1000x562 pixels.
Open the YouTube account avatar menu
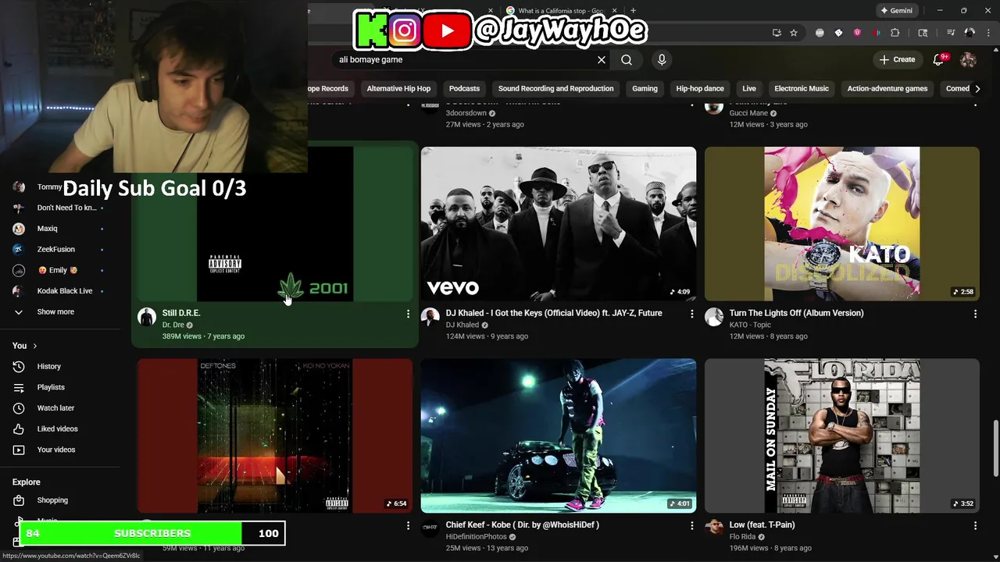pyautogui.click(x=968, y=59)
